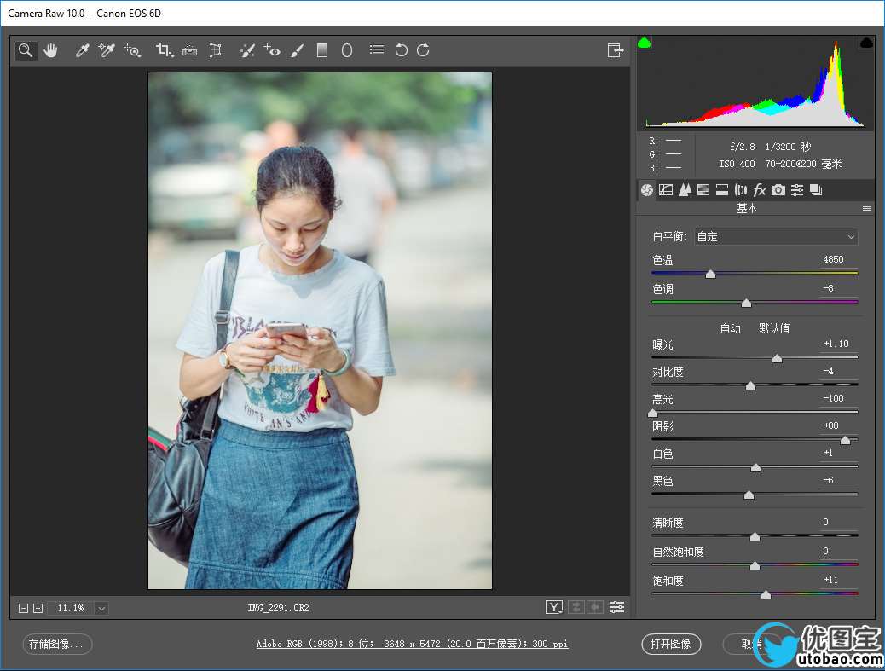Click the 打开图像 button
This screenshot has width=885, height=671.
670,644
